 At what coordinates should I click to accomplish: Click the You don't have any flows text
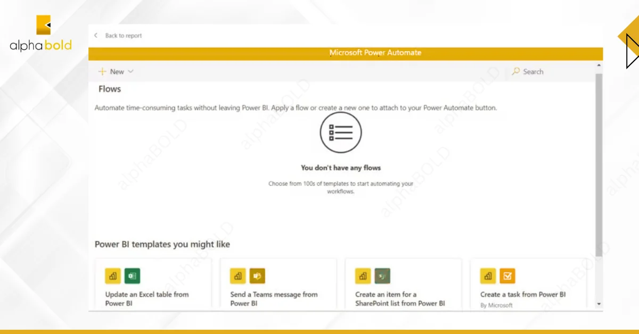click(x=341, y=168)
